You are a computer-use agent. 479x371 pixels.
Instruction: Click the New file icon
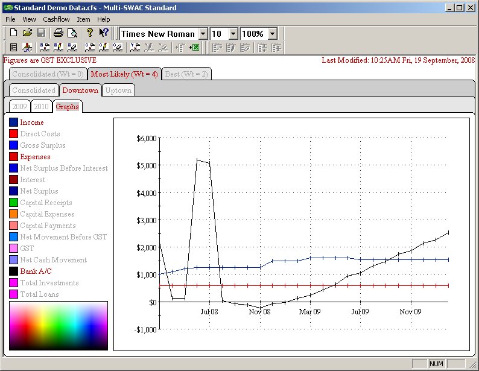(x=13, y=34)
